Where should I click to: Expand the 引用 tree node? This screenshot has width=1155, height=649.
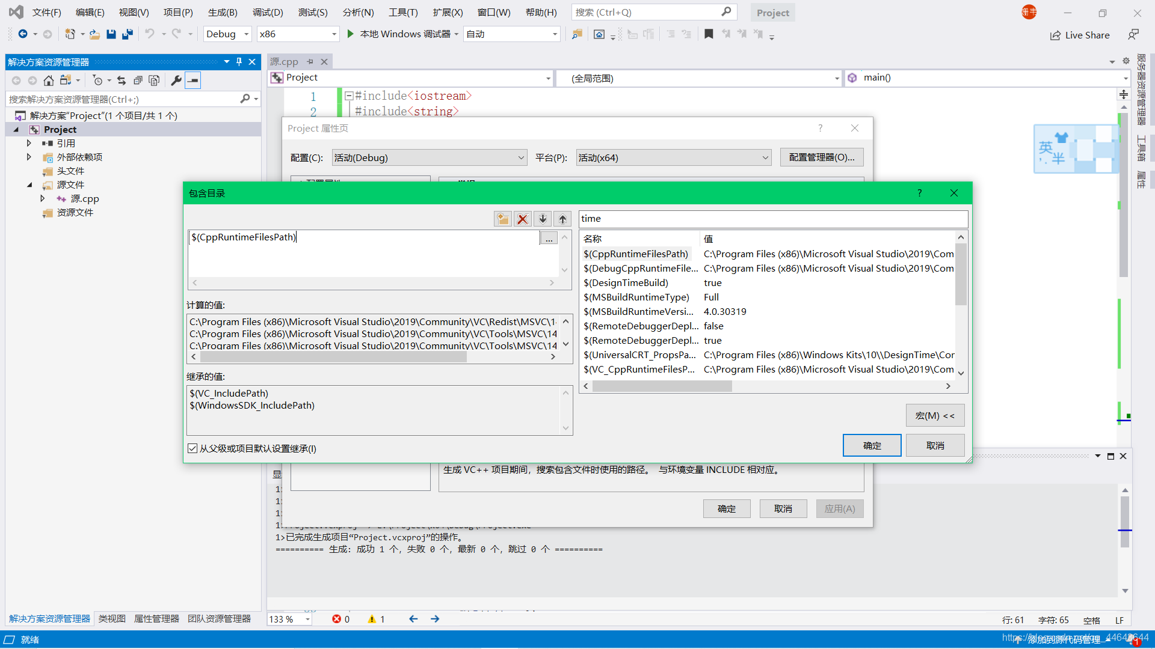[x=29, y=143]
